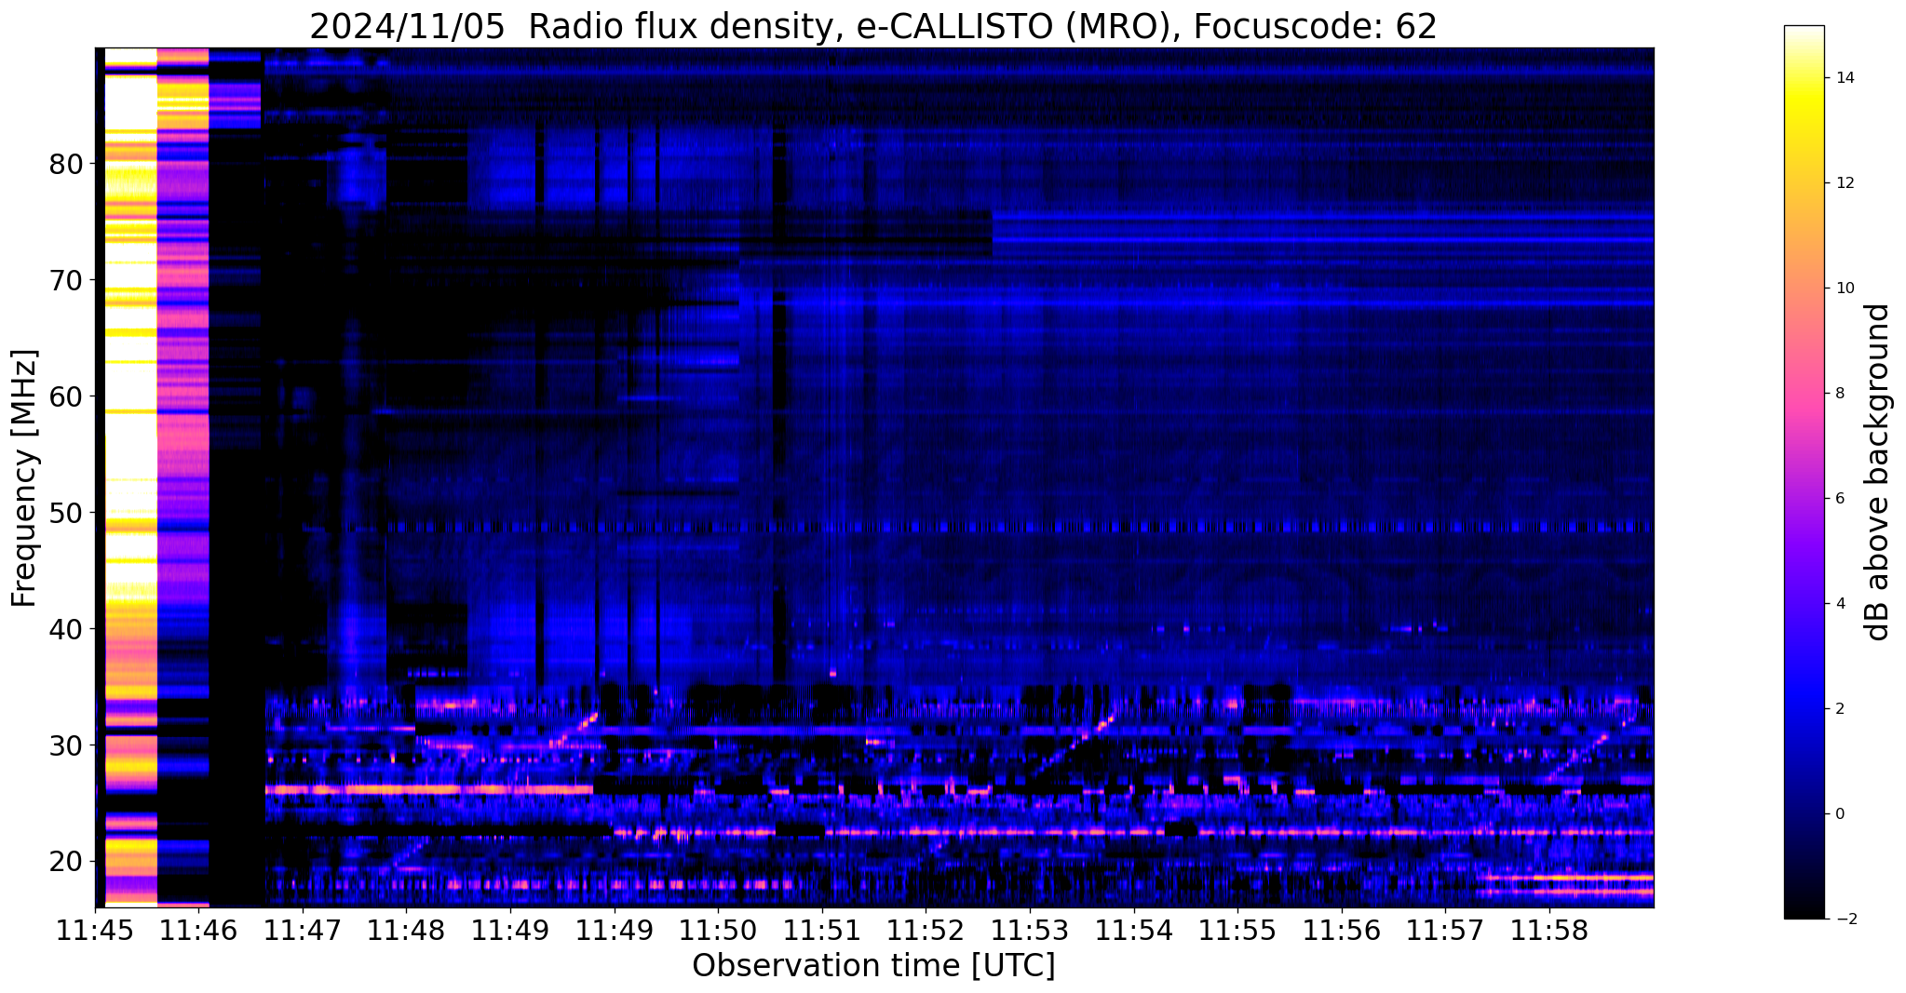Click the 11:55 time tick label
1906x993 pixels.
tap(1237, 931)
